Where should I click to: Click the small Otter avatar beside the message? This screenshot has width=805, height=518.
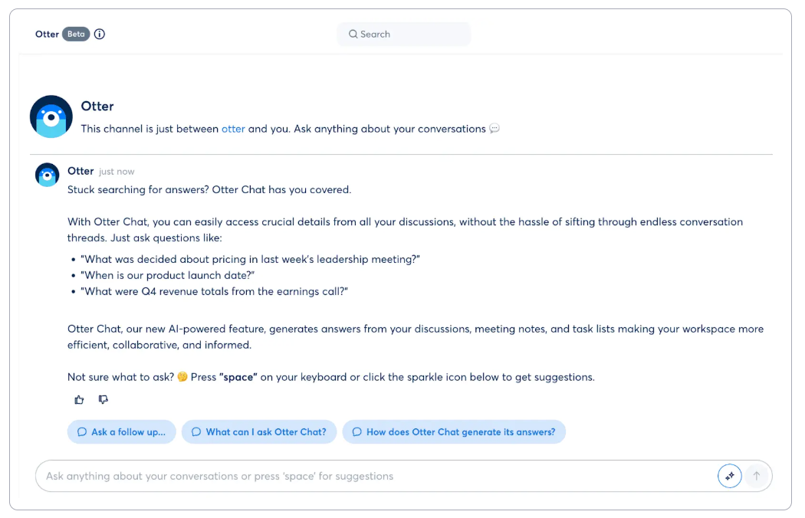click(47, 175)
